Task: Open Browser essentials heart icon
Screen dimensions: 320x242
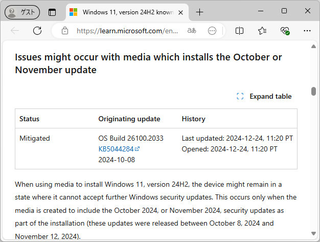Action: pyautogui.click(x=285, y=31)
